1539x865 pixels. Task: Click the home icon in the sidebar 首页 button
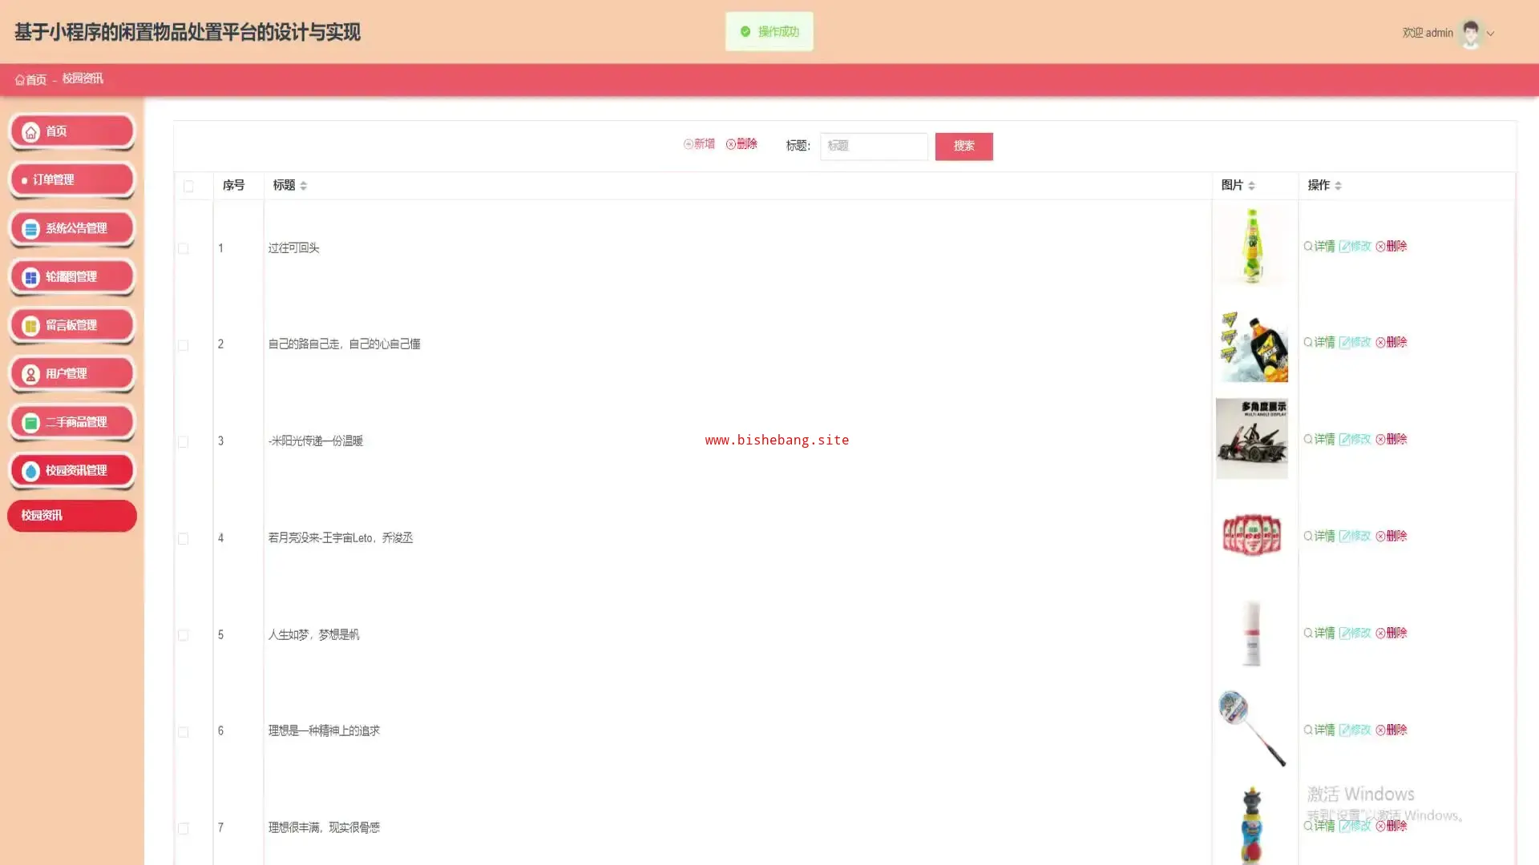pyautogui.click(x=30, y=132)
